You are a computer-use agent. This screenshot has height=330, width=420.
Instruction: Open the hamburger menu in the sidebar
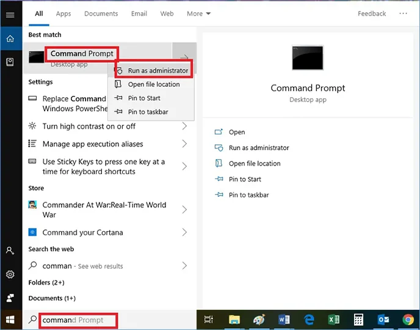(10, 15)
